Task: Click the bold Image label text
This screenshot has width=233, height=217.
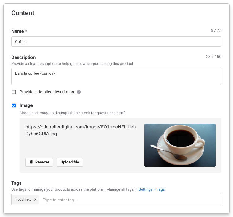Action: coord(26,105)
